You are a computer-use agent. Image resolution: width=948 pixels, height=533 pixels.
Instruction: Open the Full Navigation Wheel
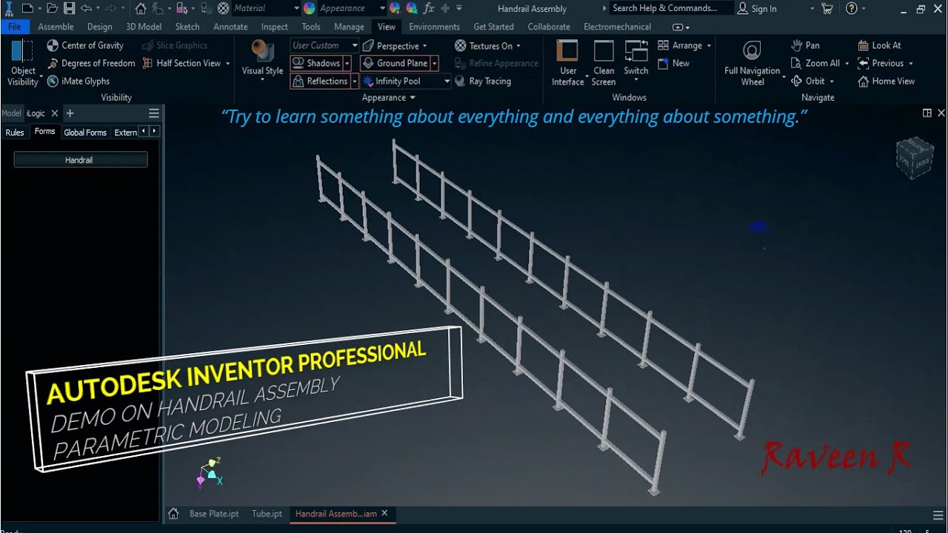point(752,64)
